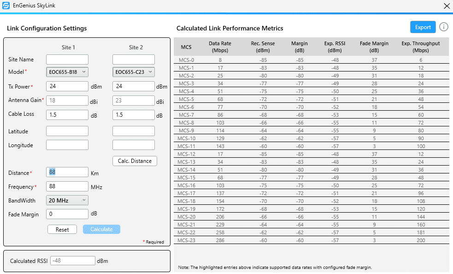Select the MCS-3 row label
453x274 pixels.
tap(186, 83)
